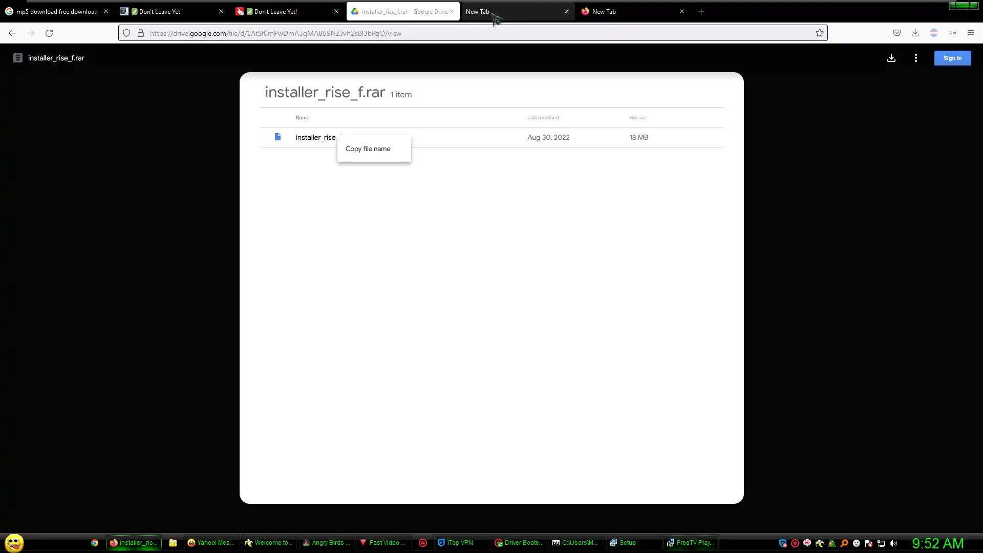Open Driver Booster taskbar item
Viewport: 983px width, 553px height.
[x=519, y=543]
